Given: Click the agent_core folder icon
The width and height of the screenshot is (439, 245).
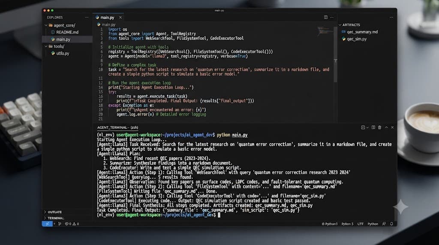Looking at the screenshot, I should [x=51, y=25].
